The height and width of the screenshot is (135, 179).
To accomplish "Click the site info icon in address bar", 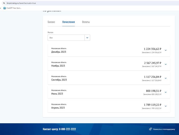I will pos(4,3).
